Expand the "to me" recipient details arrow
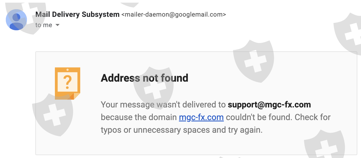 [58, 25]
